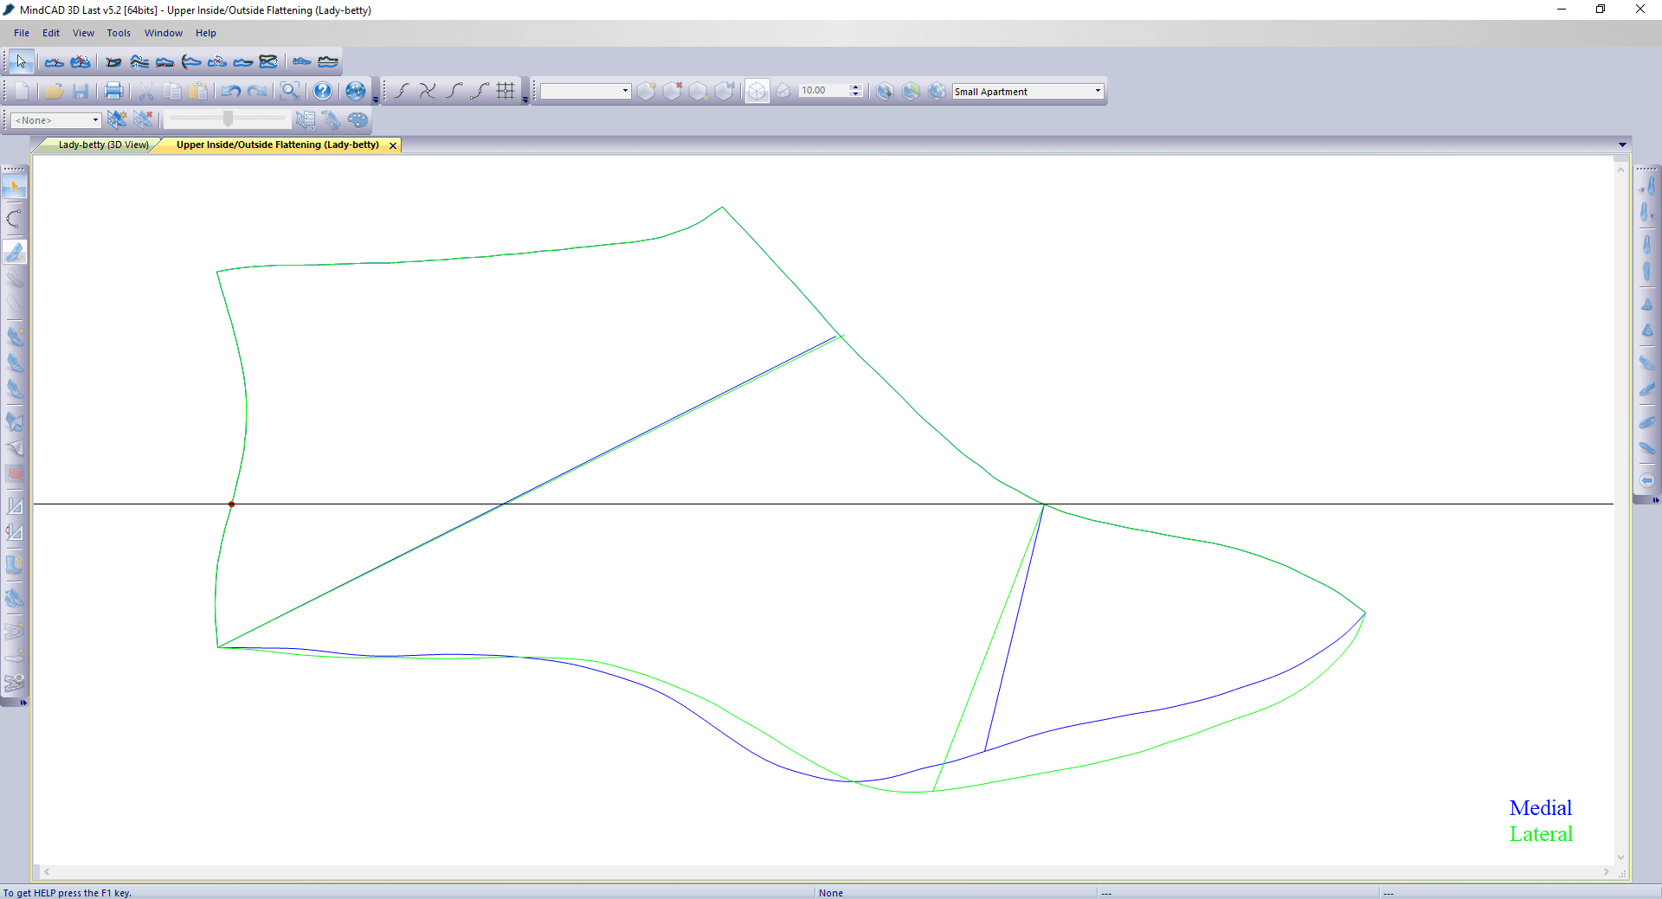
Task: Click the globe web icon
Action: [355, 91]
